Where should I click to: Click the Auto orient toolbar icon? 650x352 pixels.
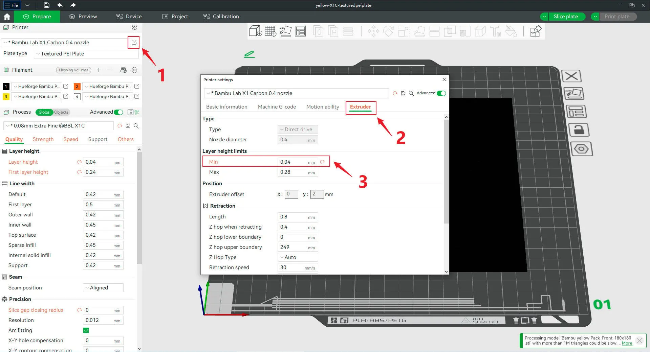285,31
